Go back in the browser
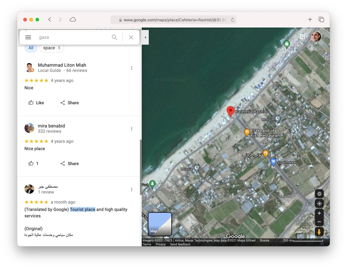Viewport: 347px width, 269px height. click(x=50, y=20)
